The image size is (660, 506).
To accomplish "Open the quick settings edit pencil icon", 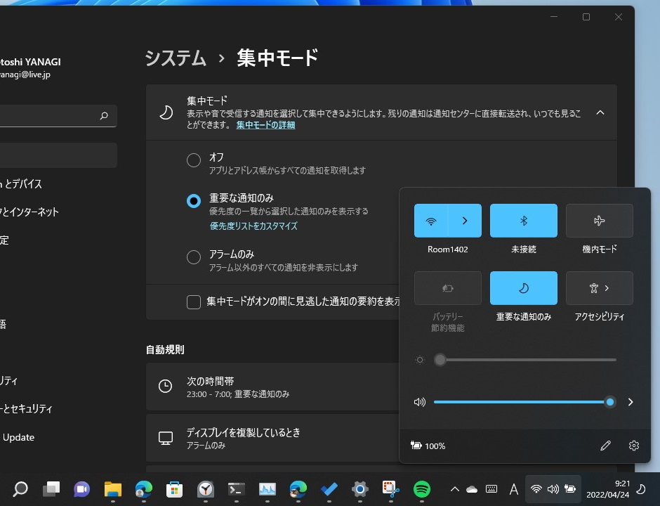I will [605, 445].
